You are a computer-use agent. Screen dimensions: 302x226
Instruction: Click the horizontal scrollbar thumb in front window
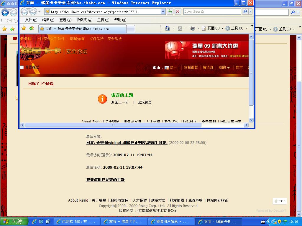pos(113,125)
